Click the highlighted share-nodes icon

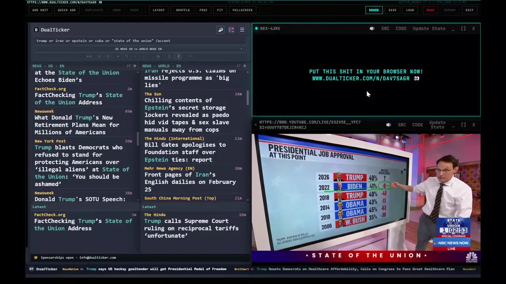click(178, 56)
